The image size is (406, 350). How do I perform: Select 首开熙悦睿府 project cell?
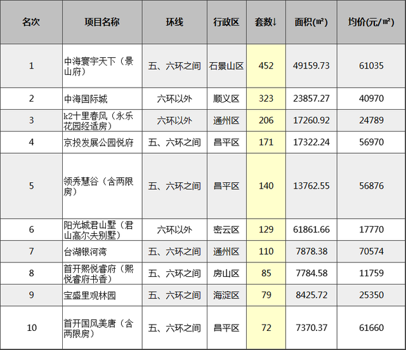102,273
